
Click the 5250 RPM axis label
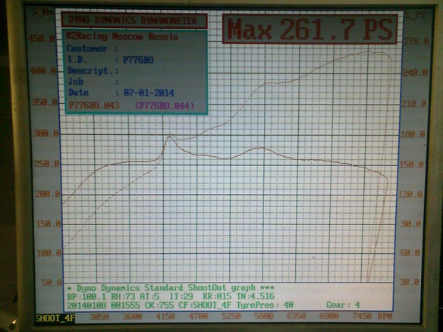(231, 317)
